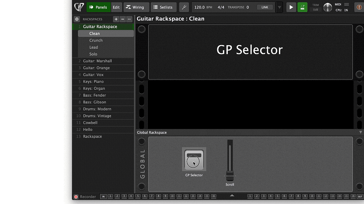The image size is (364, 204).
Task: Enable MIDI input channel 5 indicator
Action: (x=137, y=196)
